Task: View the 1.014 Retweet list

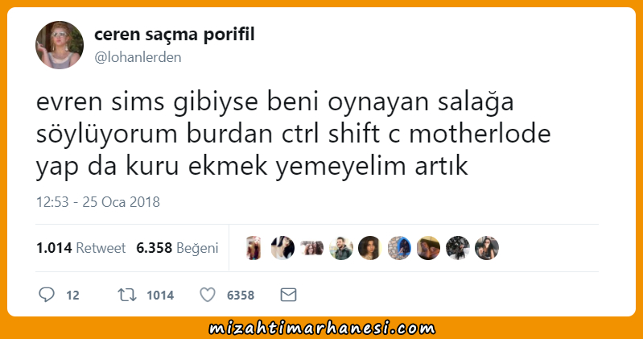Action: coord(80,248)
